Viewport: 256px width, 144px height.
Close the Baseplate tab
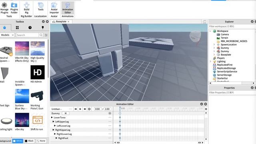point(68,22)
